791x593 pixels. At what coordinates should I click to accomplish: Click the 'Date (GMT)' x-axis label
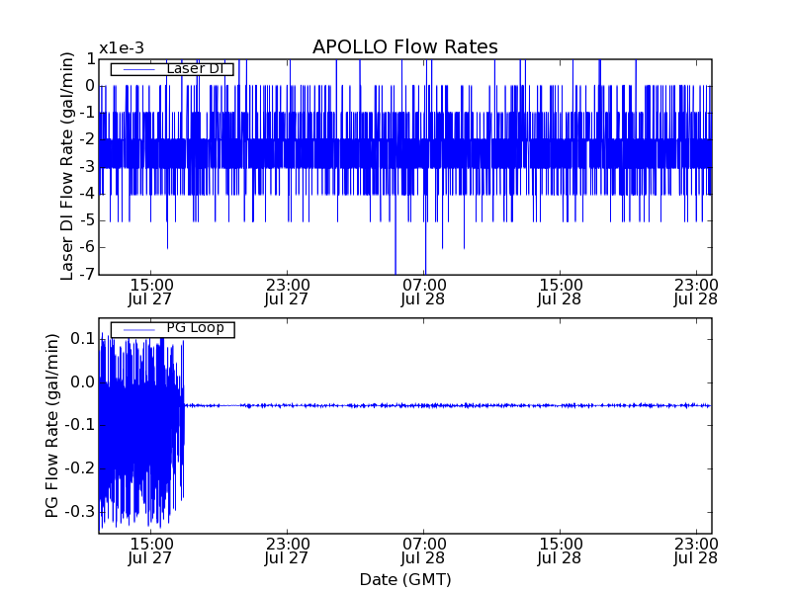[x=405, y=580]
